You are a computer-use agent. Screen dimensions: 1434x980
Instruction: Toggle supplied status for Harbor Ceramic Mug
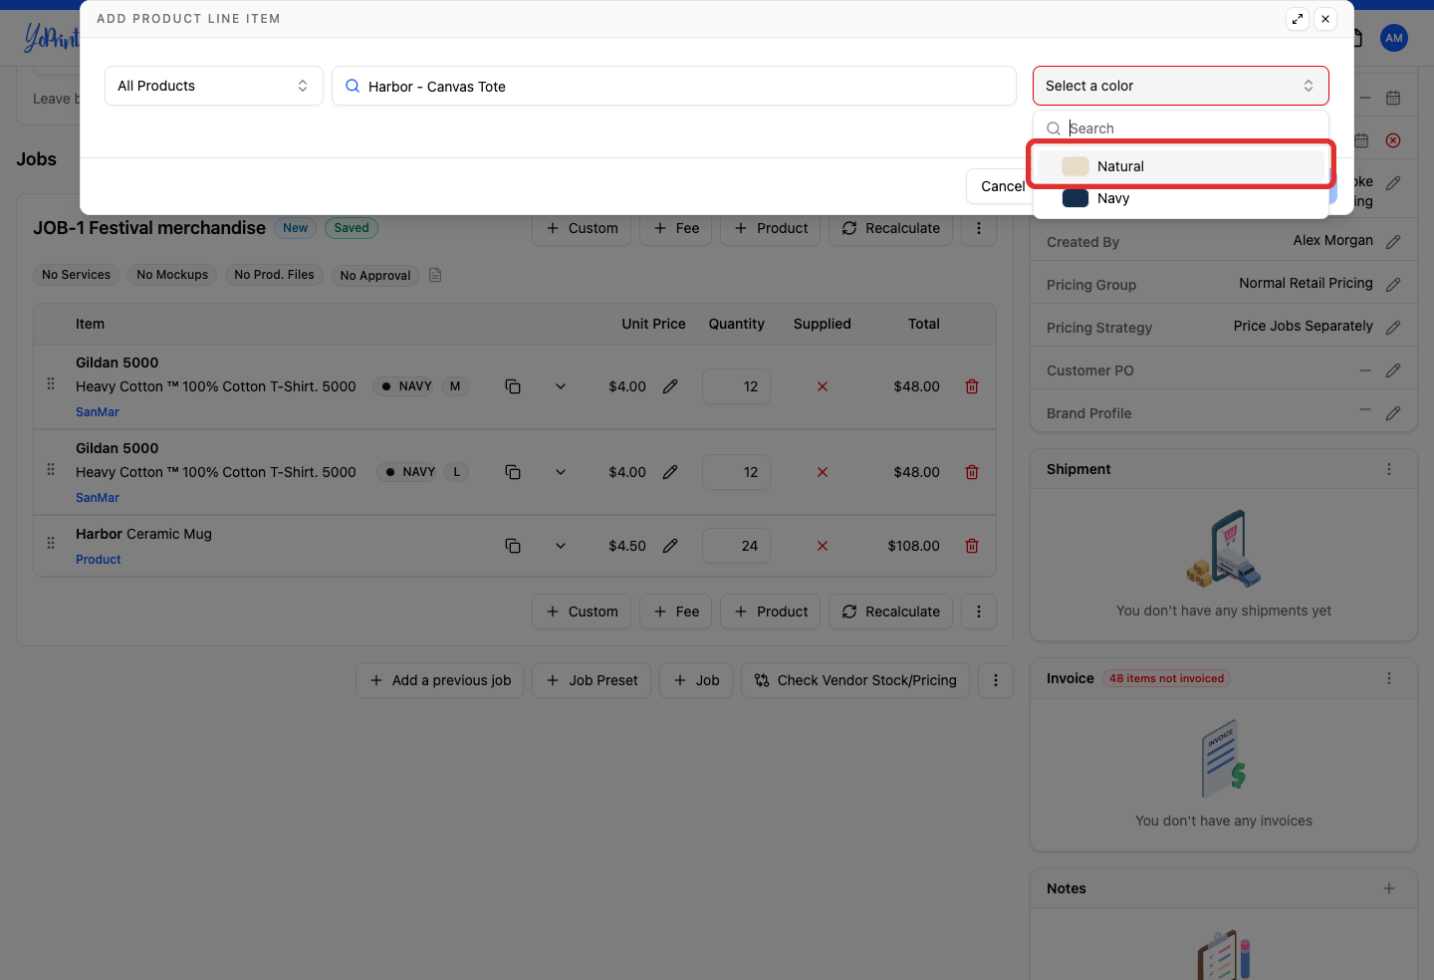pos(823,546)
